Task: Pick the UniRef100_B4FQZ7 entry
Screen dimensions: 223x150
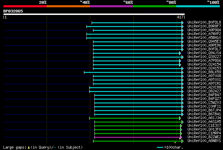Action: point(204,99)
